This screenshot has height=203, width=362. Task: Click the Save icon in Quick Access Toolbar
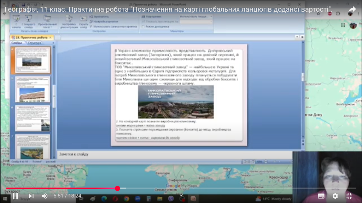point(23,5)
